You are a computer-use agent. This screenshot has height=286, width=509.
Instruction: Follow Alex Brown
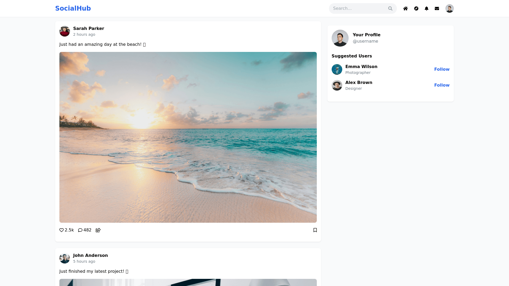(x=442, y=85)
